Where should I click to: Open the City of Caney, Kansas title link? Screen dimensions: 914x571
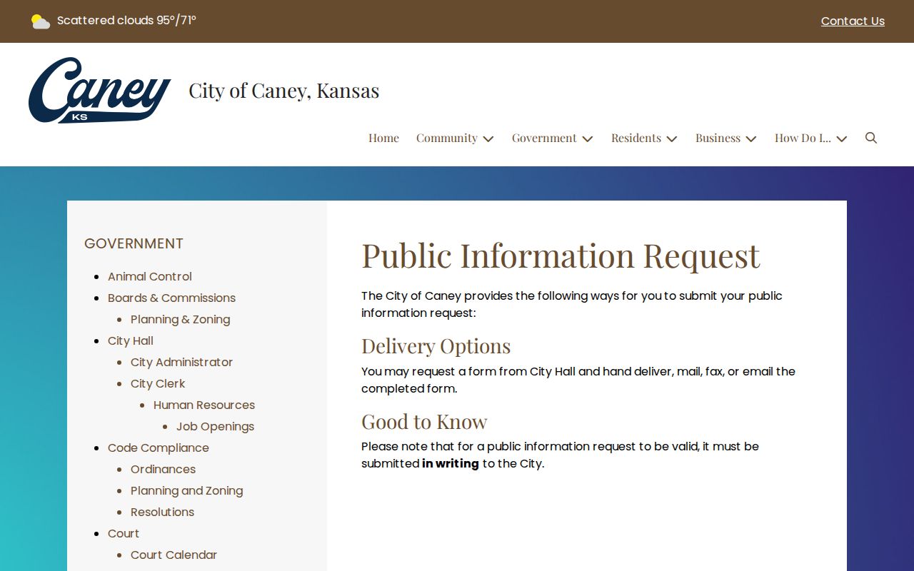point(284,91)
